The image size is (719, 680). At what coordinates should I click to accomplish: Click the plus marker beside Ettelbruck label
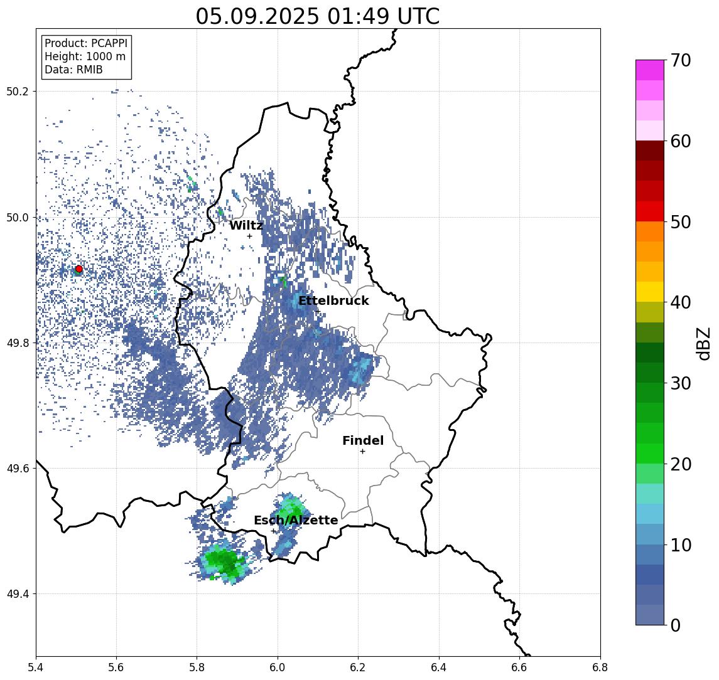[x=318, y=312]
